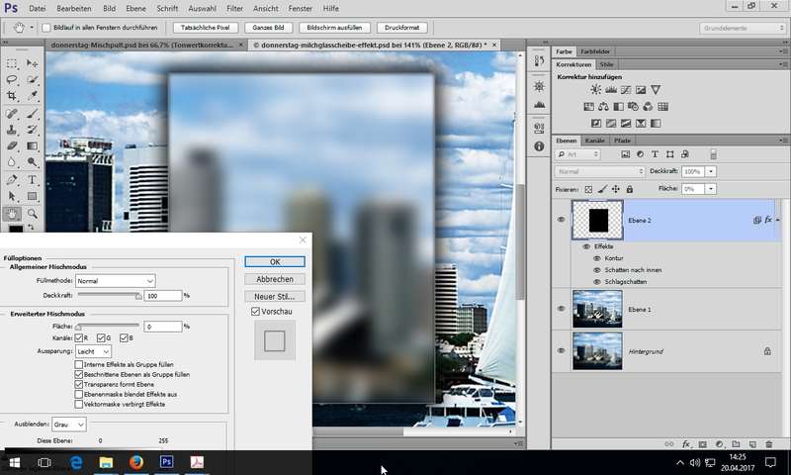The height and width of the screenshot is (475, 791).
Task: Open the Aussparung dropdown
Action: [x=92, y=351]
